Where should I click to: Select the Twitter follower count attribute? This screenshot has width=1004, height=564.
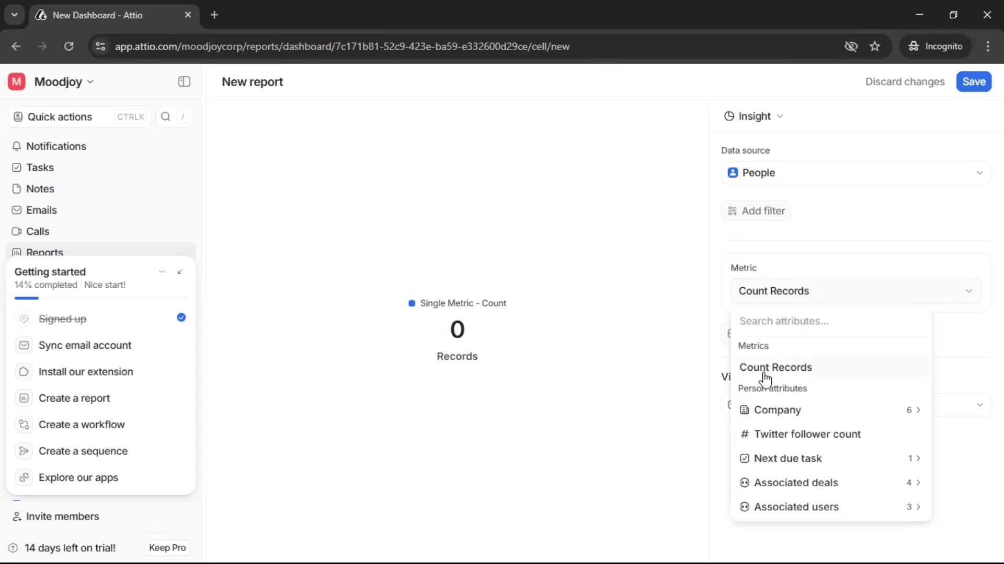[808, 434]
